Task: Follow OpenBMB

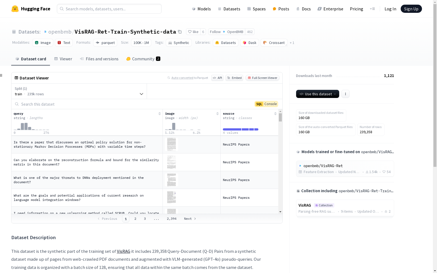Action: pyautogui.click(x=227, y=32)
